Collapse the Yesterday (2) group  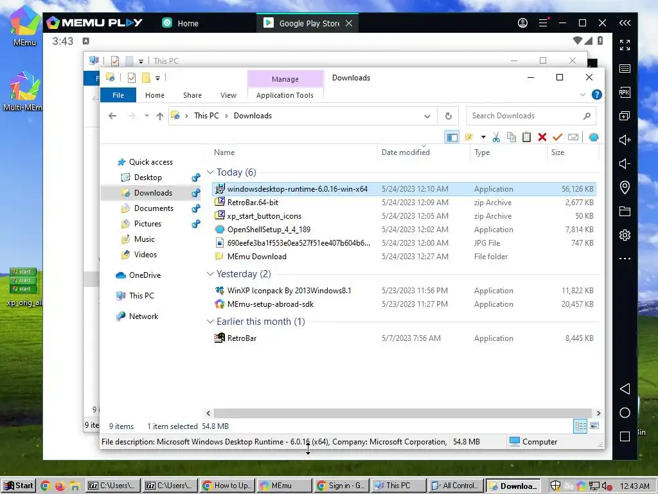(x=210, y=274)
